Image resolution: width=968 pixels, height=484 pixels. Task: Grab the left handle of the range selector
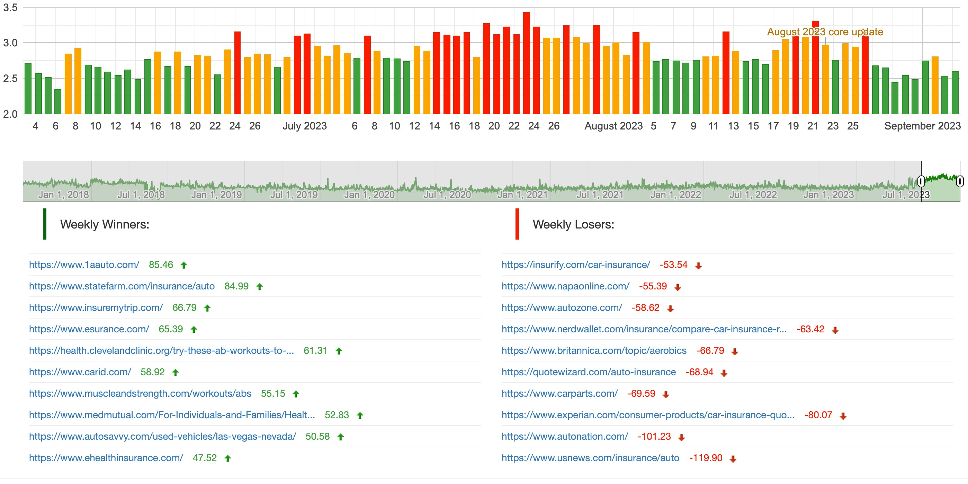click(921, 181)
